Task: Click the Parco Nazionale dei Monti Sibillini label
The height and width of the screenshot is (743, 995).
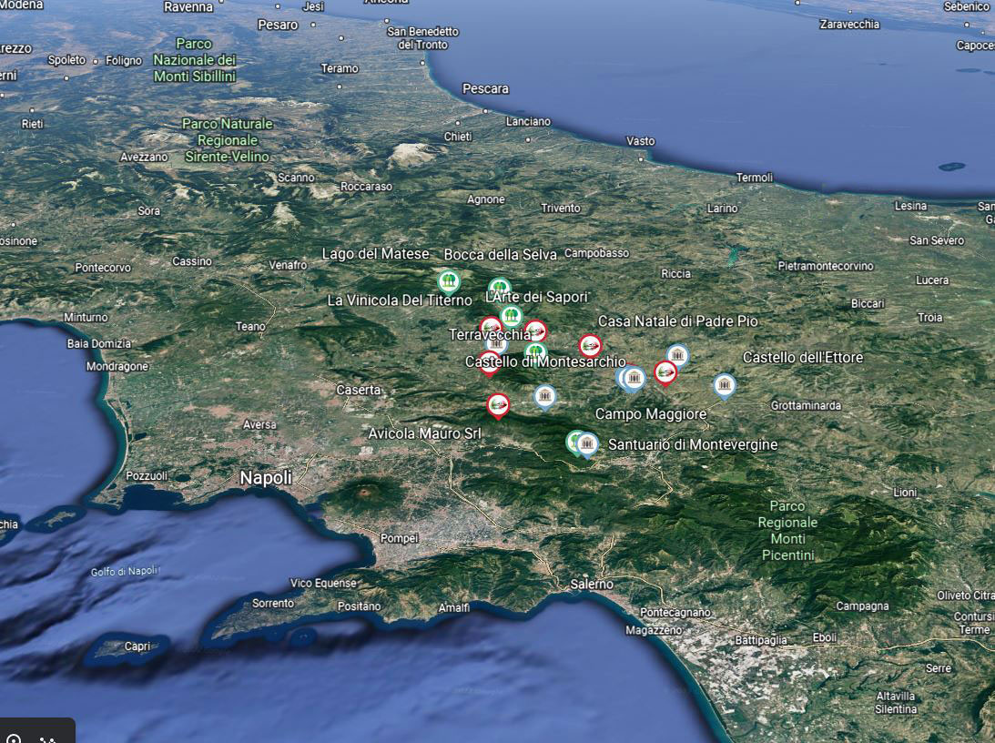Action: pyautogui.click(x=195, y=60)
